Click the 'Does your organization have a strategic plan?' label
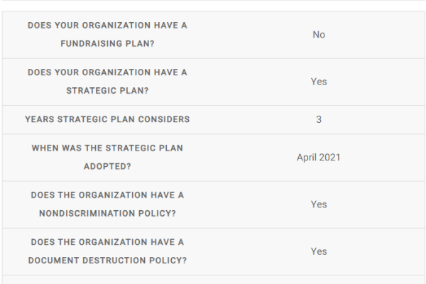The image size is (426, 284). (x=107, y=81)
